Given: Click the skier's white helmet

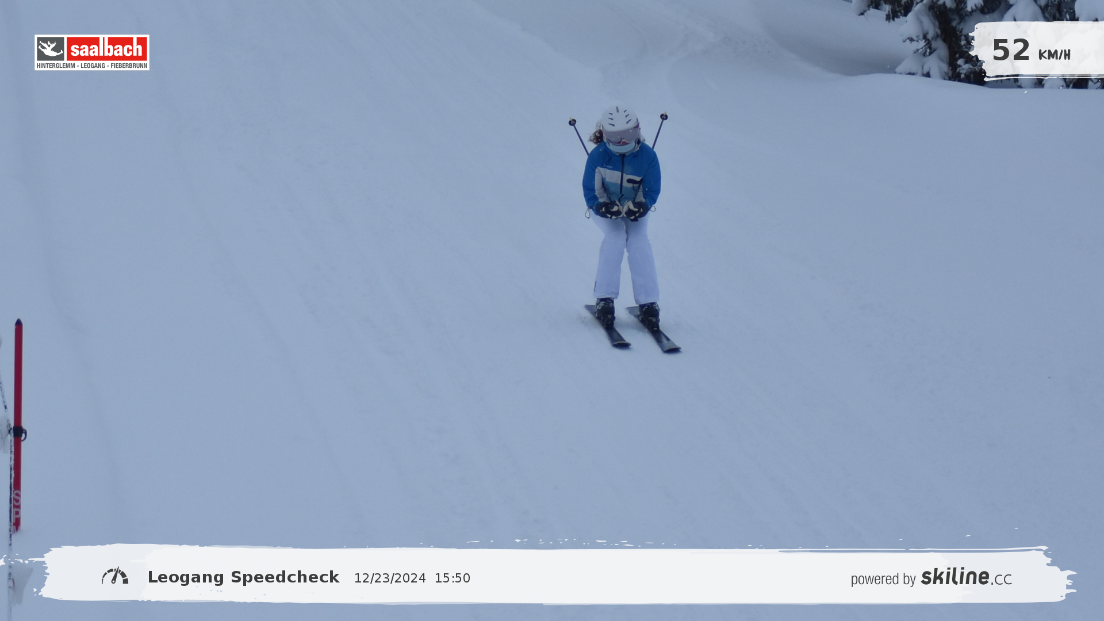Looking at the screenshot, I should [619, 117].
